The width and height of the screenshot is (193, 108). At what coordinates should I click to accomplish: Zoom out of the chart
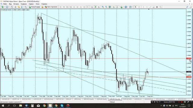click(106, 7)
